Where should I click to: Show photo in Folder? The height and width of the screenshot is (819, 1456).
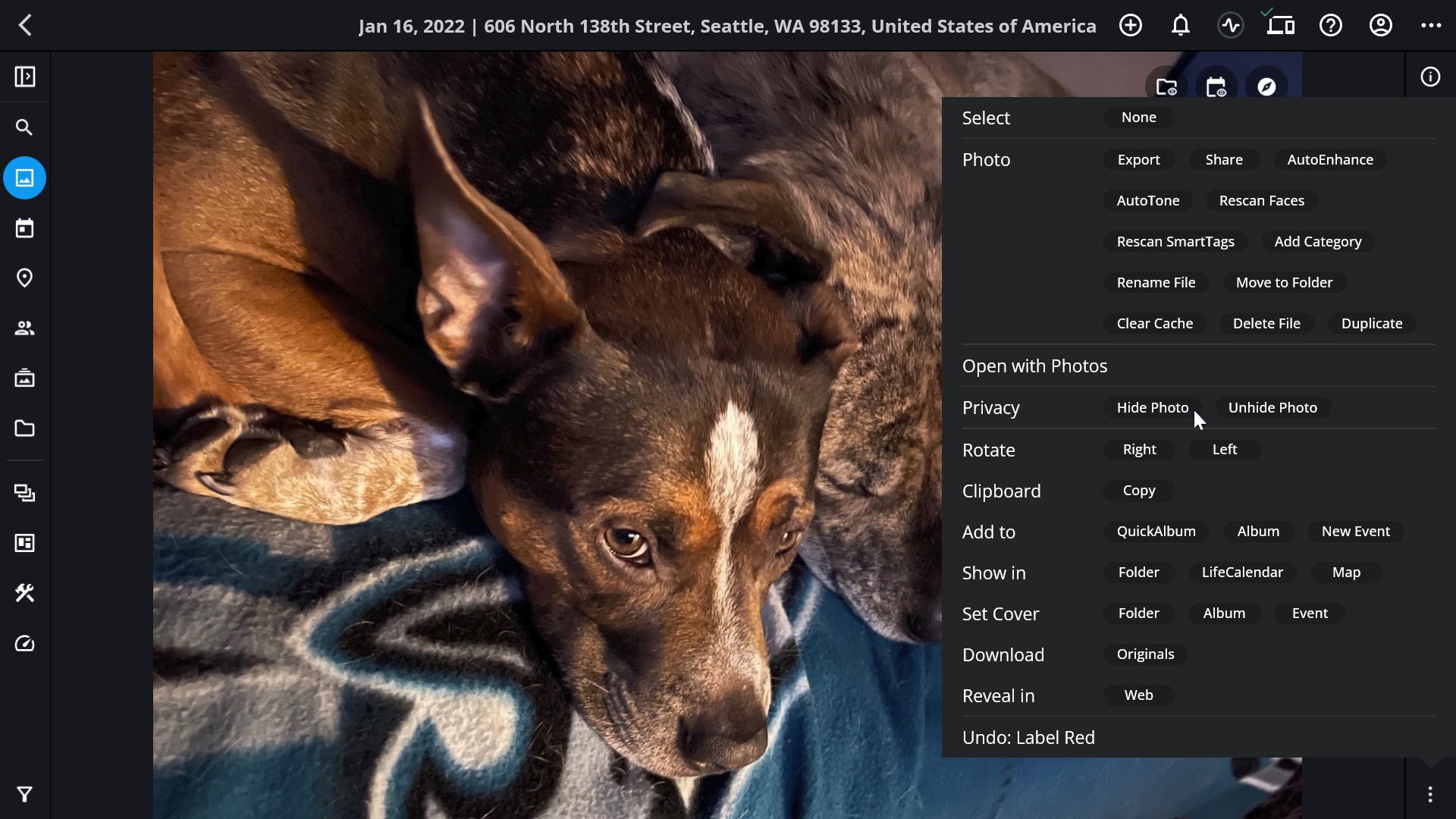pos(1139,573)
